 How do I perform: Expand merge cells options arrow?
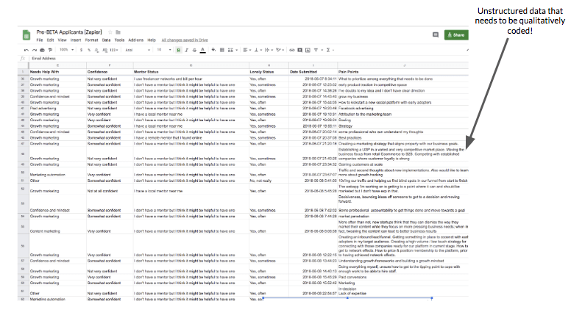pos(237,50)
